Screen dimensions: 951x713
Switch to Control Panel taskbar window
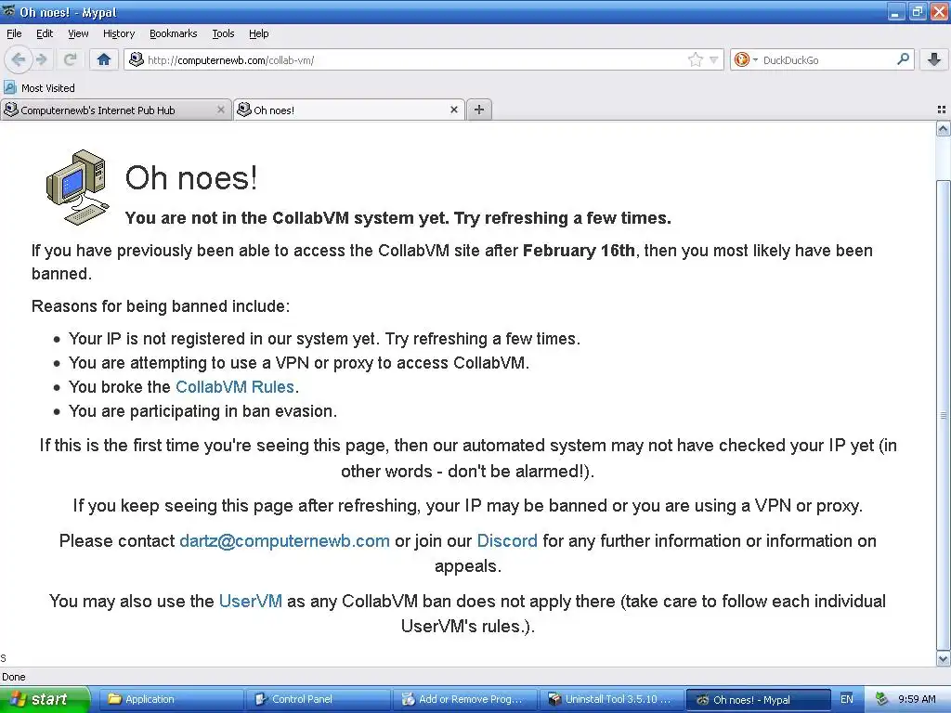pyautogui.click(x=318, y=699)
